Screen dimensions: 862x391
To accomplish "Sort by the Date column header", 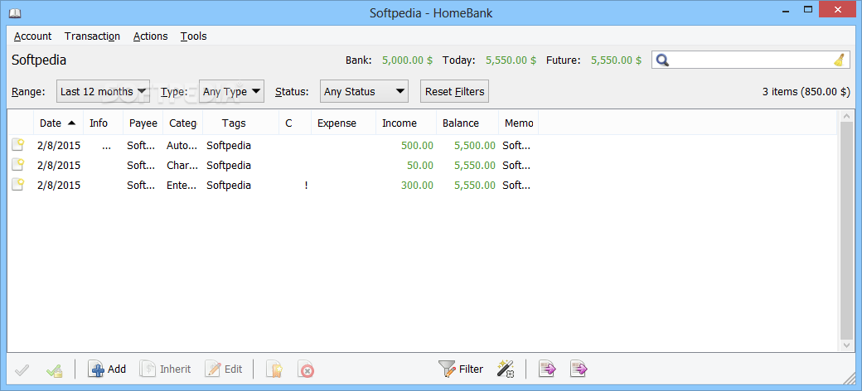I will click(x=58, y=123).
